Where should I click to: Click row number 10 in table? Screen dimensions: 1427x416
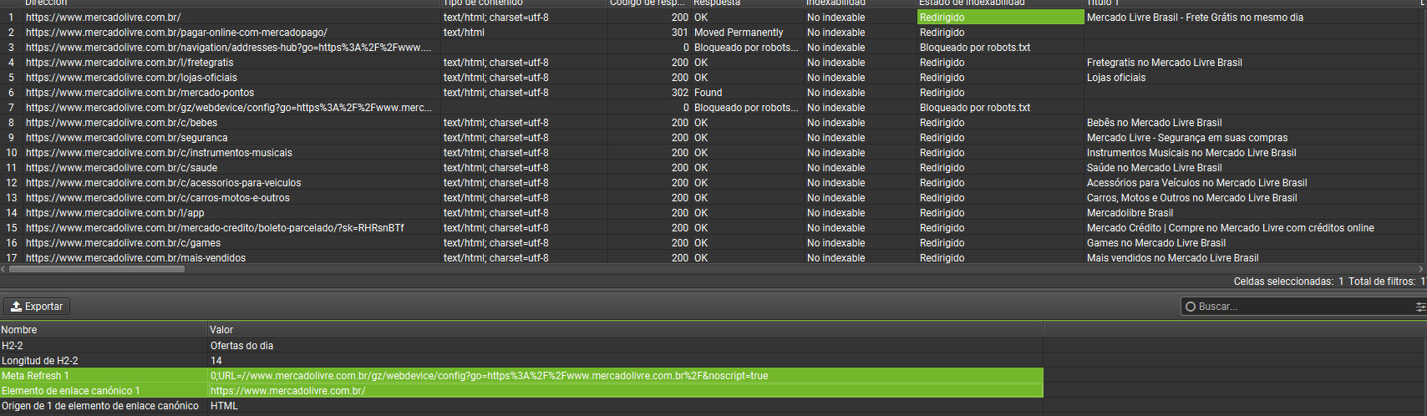pyautogui.click(x=12, y=153)
